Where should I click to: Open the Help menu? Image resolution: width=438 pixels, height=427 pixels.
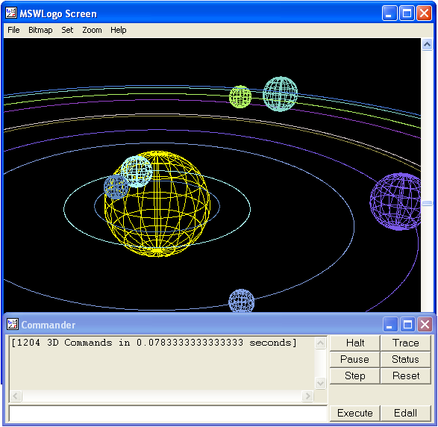tap(118, 30)
